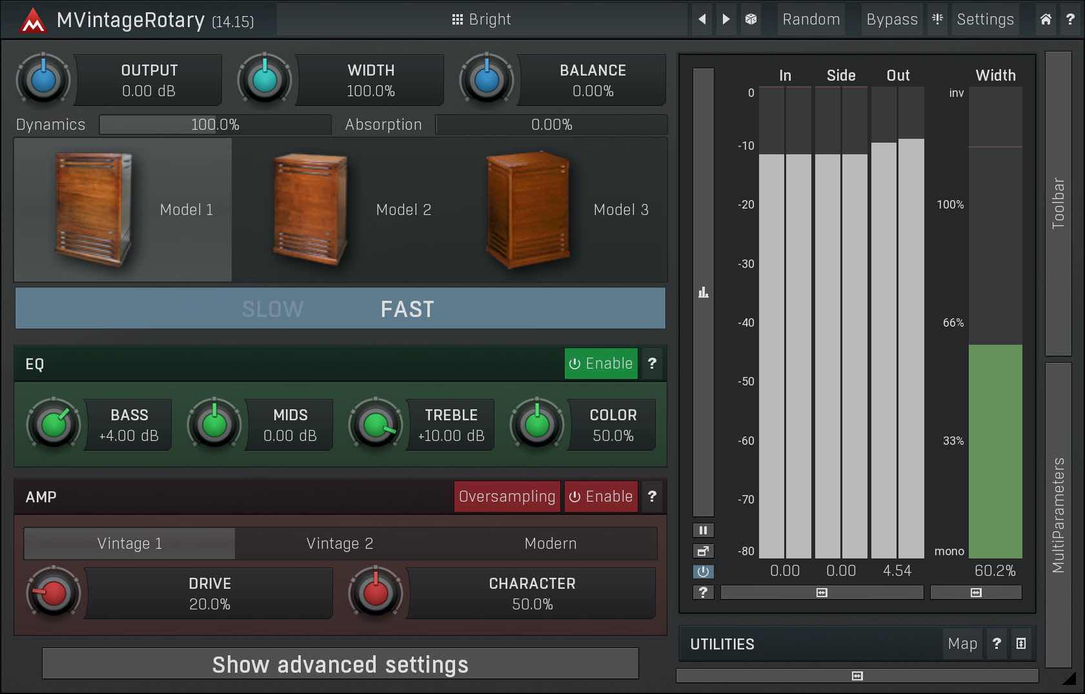Click the next preset arrow
This screenshot has width=1085, height=694.
pyautogui.click(x=726, y=19)
